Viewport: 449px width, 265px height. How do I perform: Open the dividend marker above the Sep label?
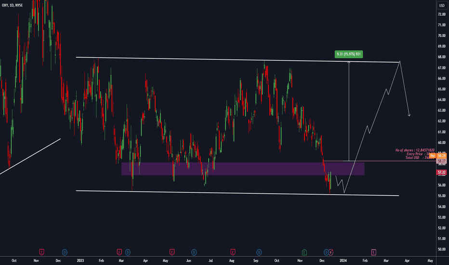tap(259, 252)
